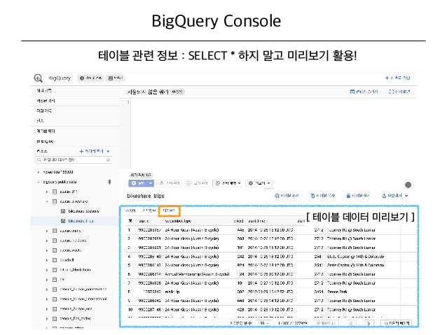This screenshot has width=447, height=335.
Task: Click the bikeshare_stations table icon
Action: tap(63, 211)
